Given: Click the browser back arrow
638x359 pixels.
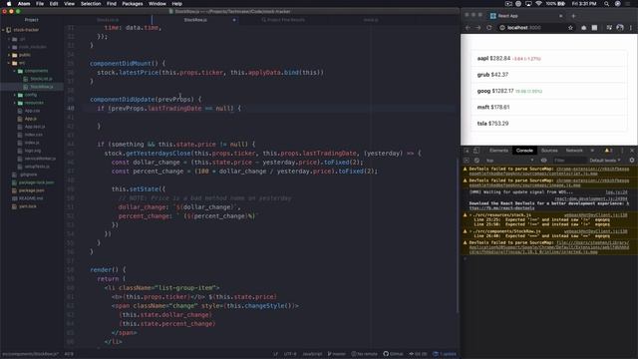Looking at the screenshot, I should point(468,28).
